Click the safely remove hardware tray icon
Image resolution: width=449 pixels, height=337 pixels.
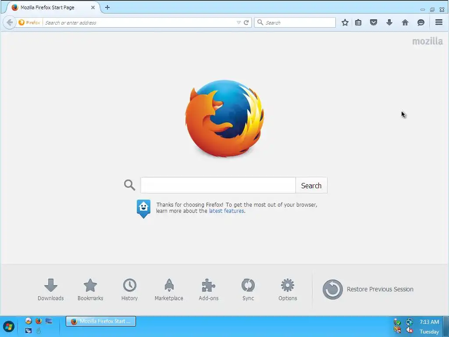pyautogui.click(x=397, y=322)
